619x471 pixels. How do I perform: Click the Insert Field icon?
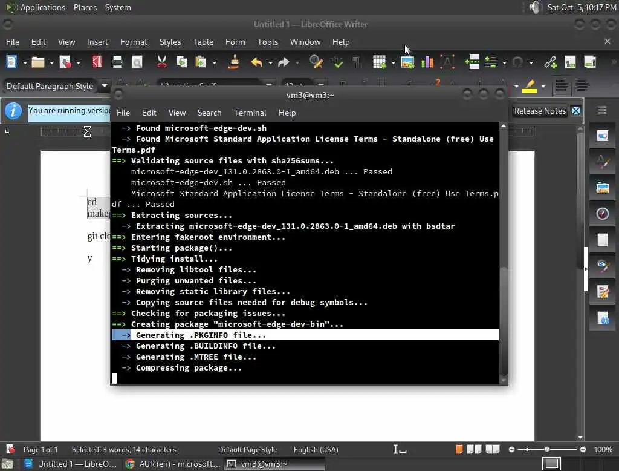[x=490, y=62]
